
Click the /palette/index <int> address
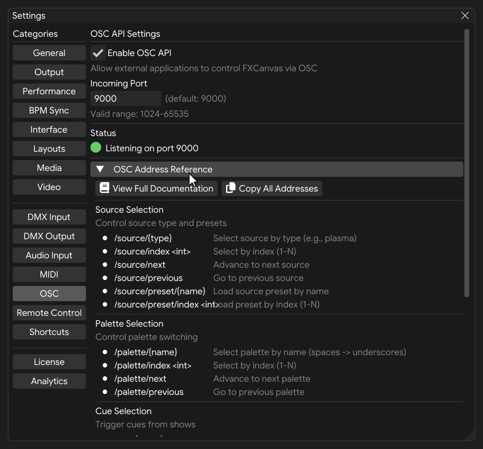tap(153, 365)
